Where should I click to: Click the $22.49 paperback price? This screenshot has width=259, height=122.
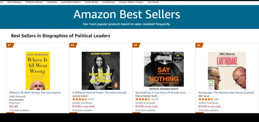(x=13, y=106)
